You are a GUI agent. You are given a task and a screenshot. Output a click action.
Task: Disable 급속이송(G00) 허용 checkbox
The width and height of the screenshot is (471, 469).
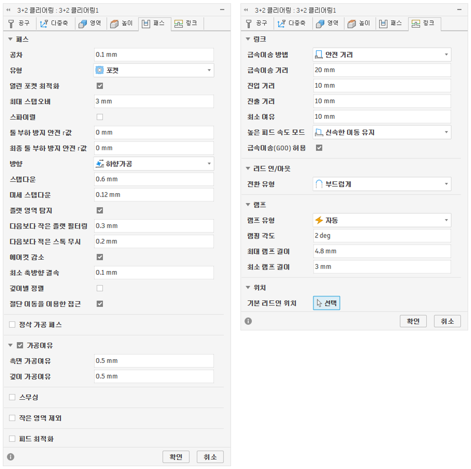[x=319, y=148]
